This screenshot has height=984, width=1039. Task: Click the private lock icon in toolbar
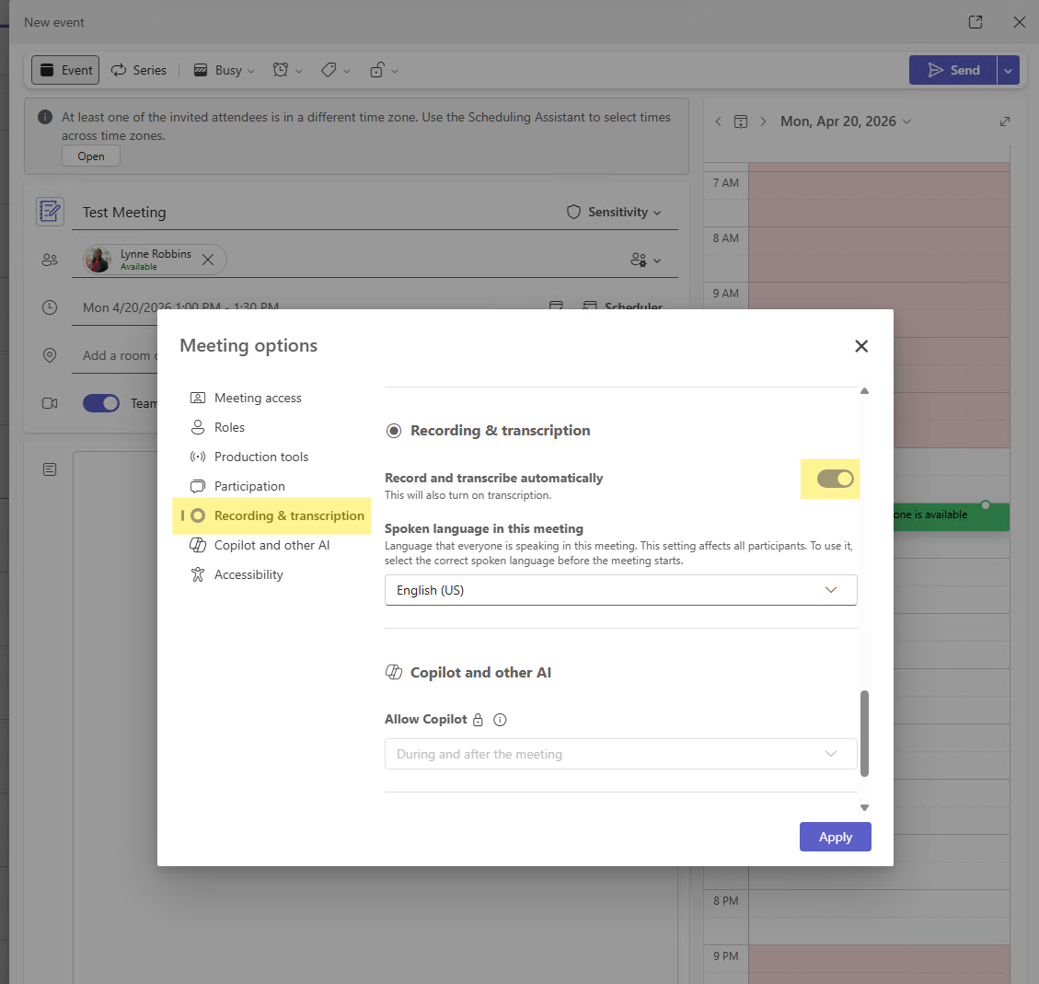[377, 70]
